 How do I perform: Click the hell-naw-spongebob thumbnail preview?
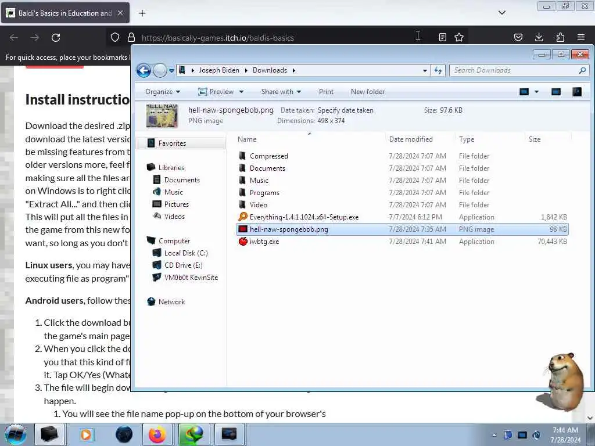pos(162,116)
